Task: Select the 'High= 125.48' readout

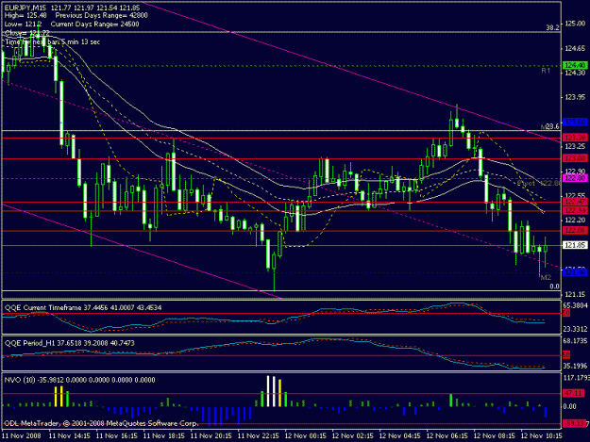Action: tap(25, 16)
